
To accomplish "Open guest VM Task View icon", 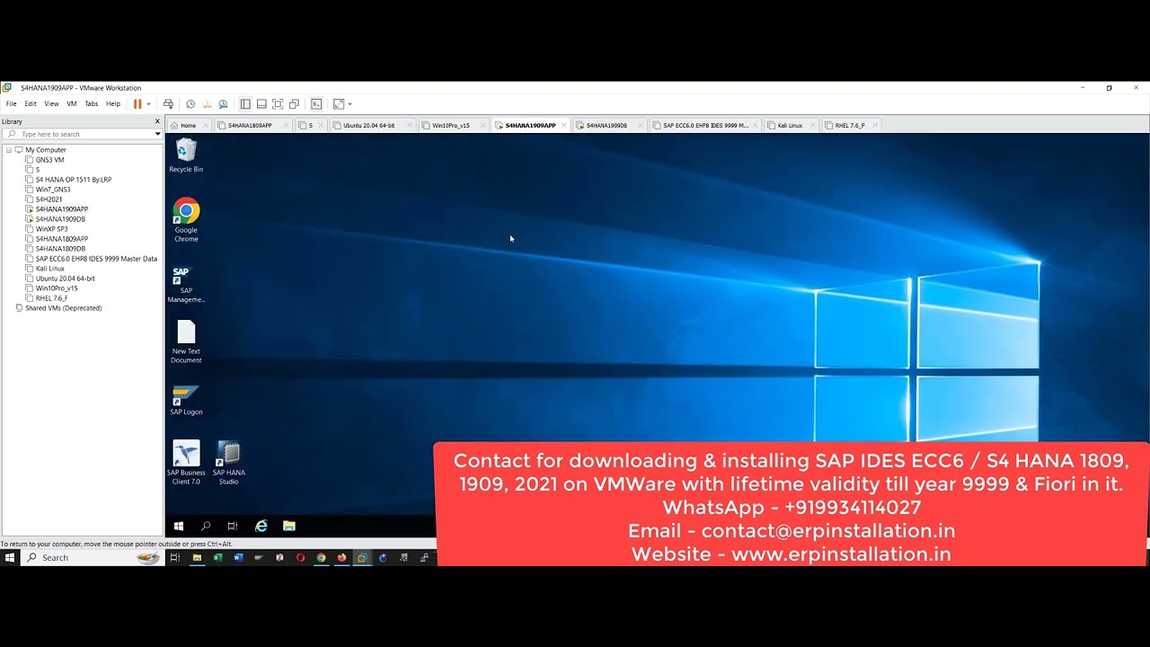I will click(x=233, y=526).
